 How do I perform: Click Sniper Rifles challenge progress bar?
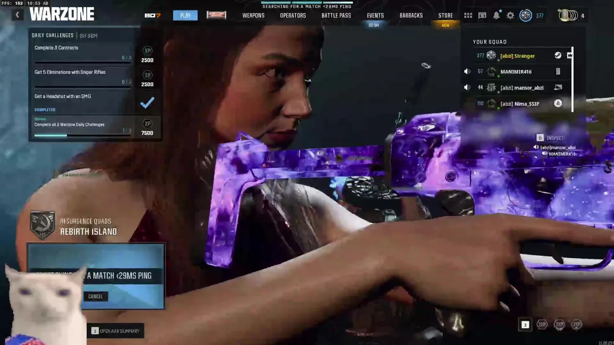(x=83, y=87)
